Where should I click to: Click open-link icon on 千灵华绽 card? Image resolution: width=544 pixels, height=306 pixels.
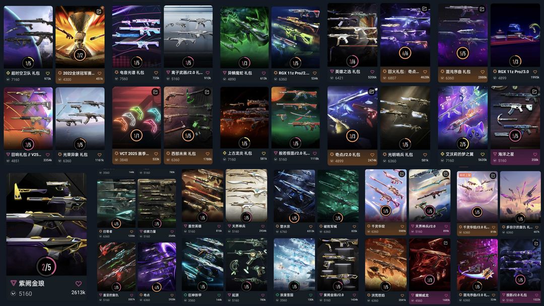(x=401, y=174)
